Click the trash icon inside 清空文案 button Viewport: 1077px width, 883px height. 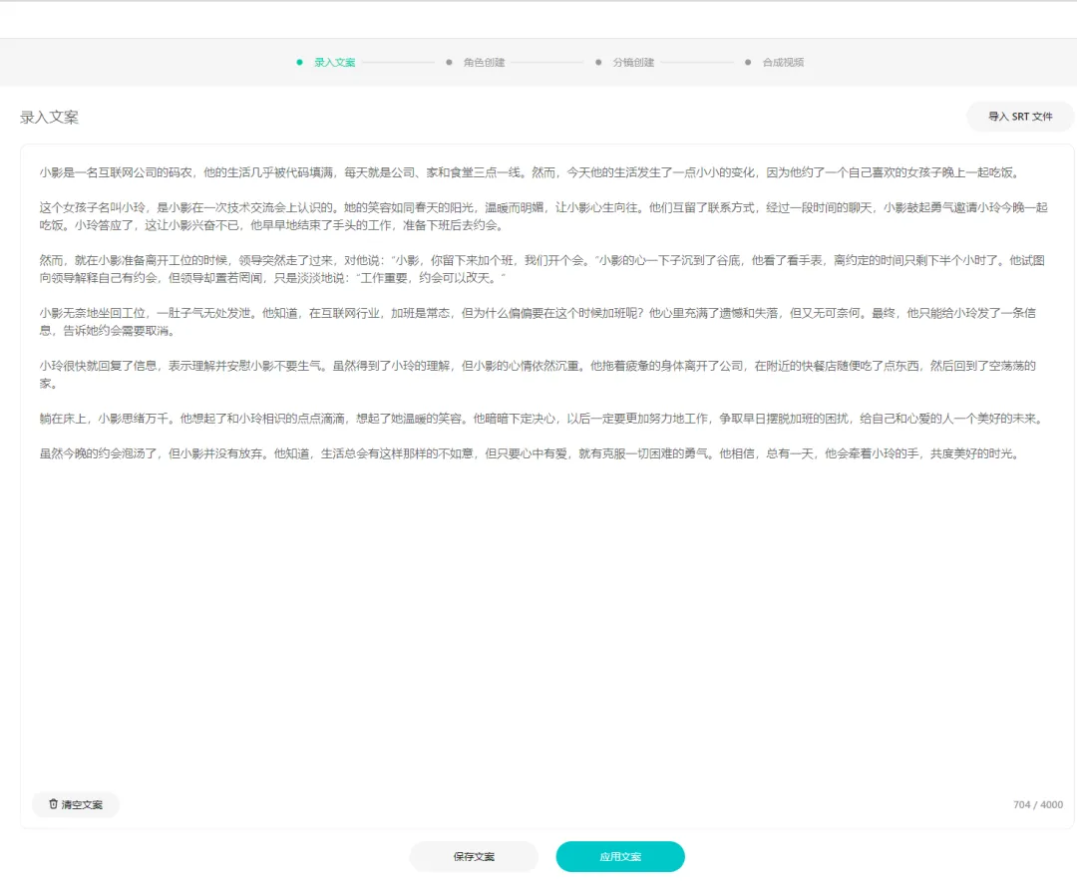pos(53,804)
